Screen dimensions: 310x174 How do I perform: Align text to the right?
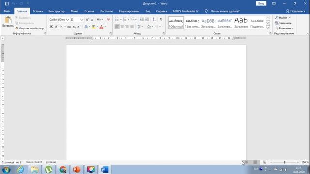tap(127, 27)
